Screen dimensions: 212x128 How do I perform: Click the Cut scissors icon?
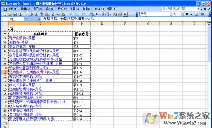(53, 14)
